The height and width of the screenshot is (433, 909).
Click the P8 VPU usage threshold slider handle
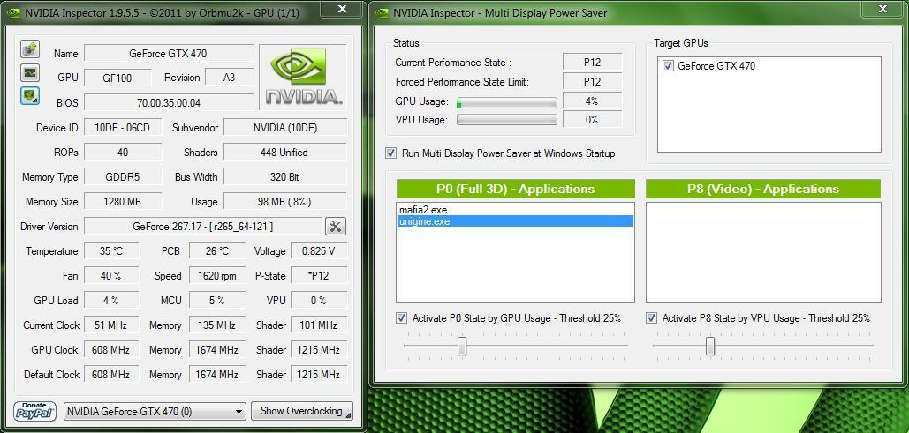point(710,347)
